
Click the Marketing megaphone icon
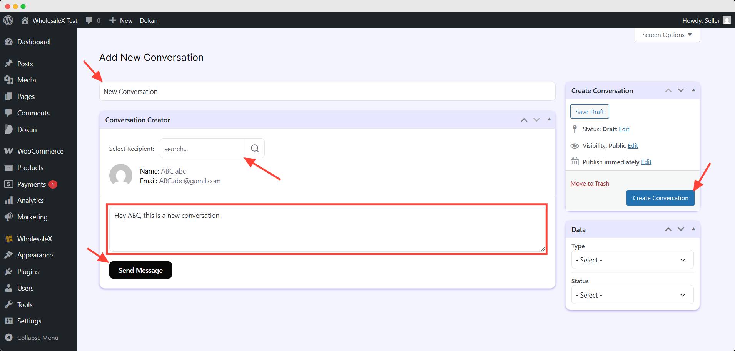[8, 217]
